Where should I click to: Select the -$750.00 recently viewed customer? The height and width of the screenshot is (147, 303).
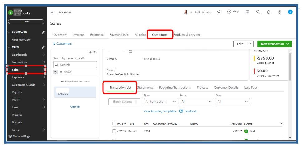tap(75, 92)
